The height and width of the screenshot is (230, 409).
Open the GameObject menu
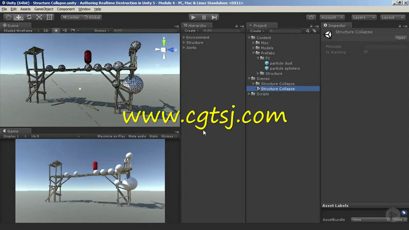point(43,9)
